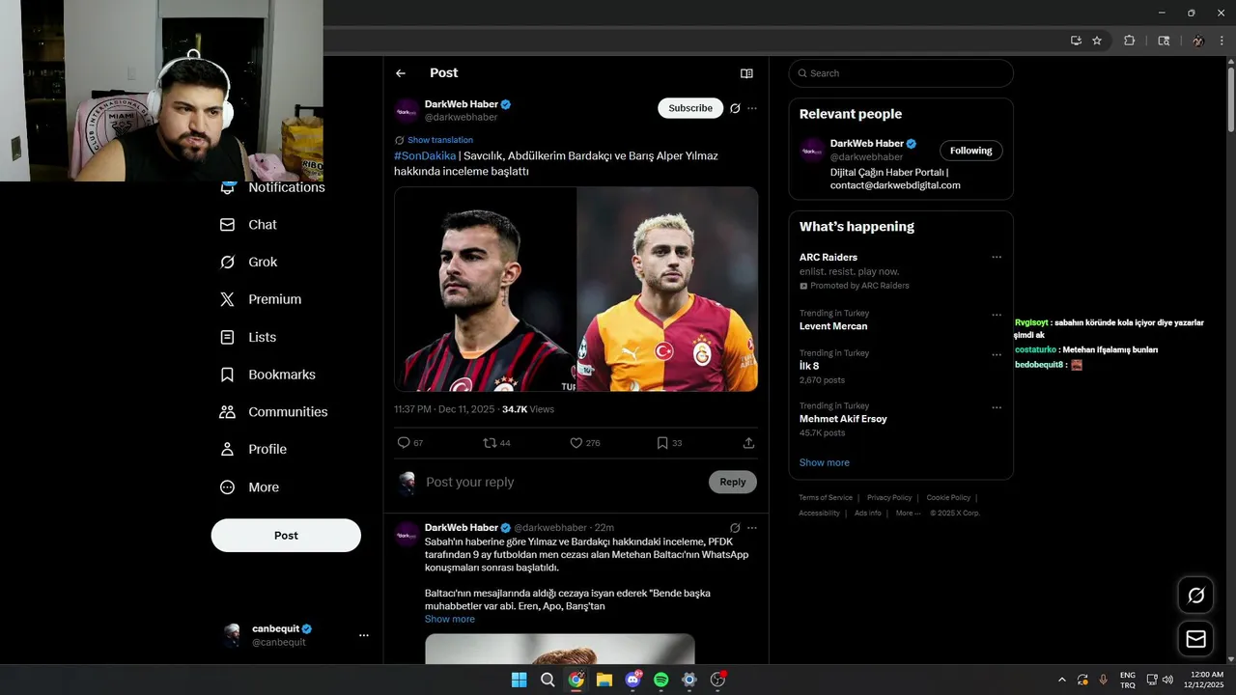This screenshot has height=695, width=1236.
Task: Open Privacy Policy link
Action: click(889, 498)
